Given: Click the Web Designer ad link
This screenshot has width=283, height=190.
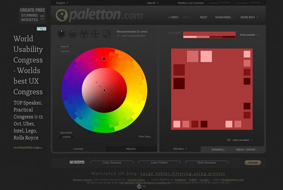Looking at the screenshot, I should (x=207, y=163).
